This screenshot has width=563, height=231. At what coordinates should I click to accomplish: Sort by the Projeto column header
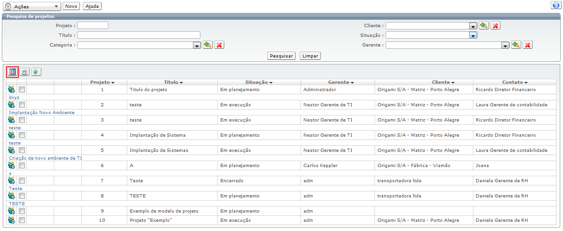click(x=102, y=82)
